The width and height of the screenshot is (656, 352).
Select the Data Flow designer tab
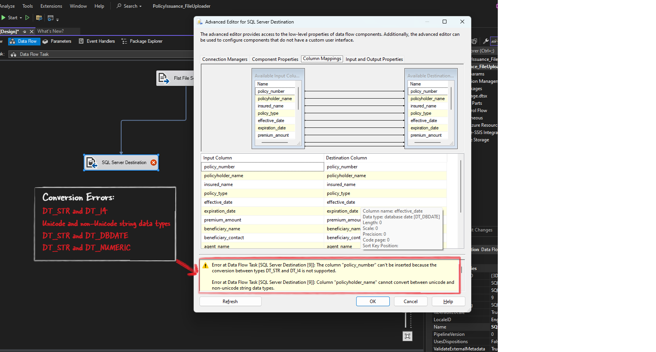click(x=24, y=41)
